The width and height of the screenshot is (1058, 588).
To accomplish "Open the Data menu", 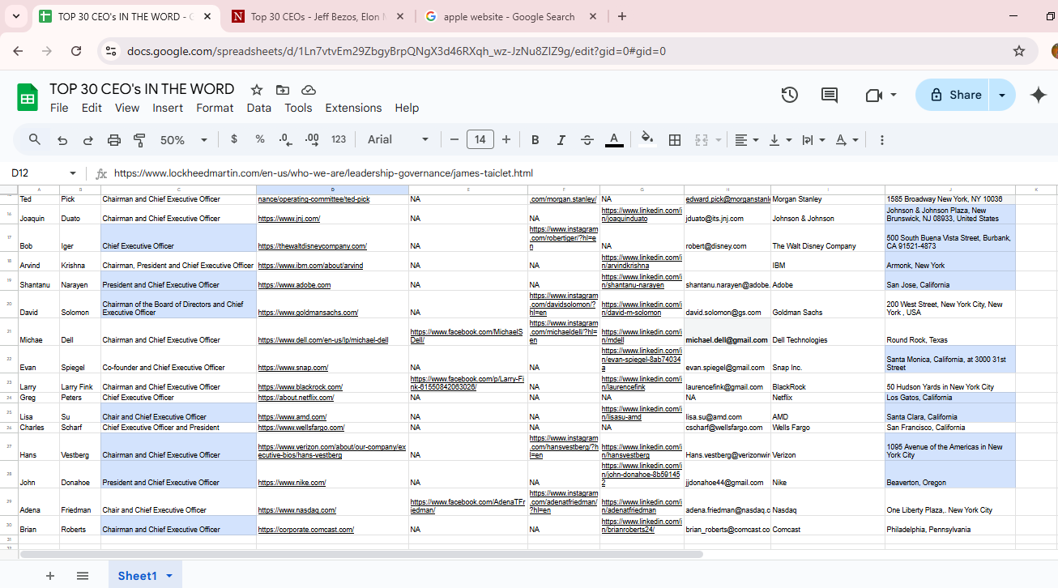I will tap(259, 108).
